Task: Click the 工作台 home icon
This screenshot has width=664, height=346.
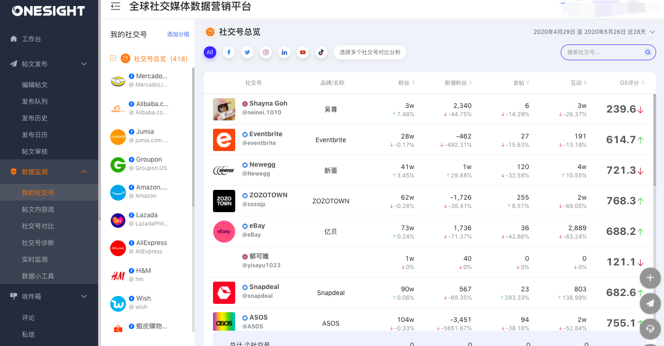Action: [x=13, y=39]
